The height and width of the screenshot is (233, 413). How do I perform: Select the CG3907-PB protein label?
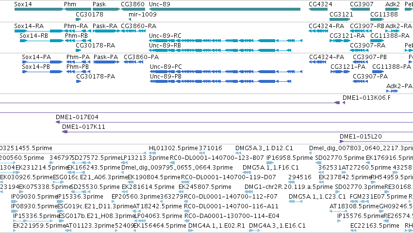(x=370, y=57)
